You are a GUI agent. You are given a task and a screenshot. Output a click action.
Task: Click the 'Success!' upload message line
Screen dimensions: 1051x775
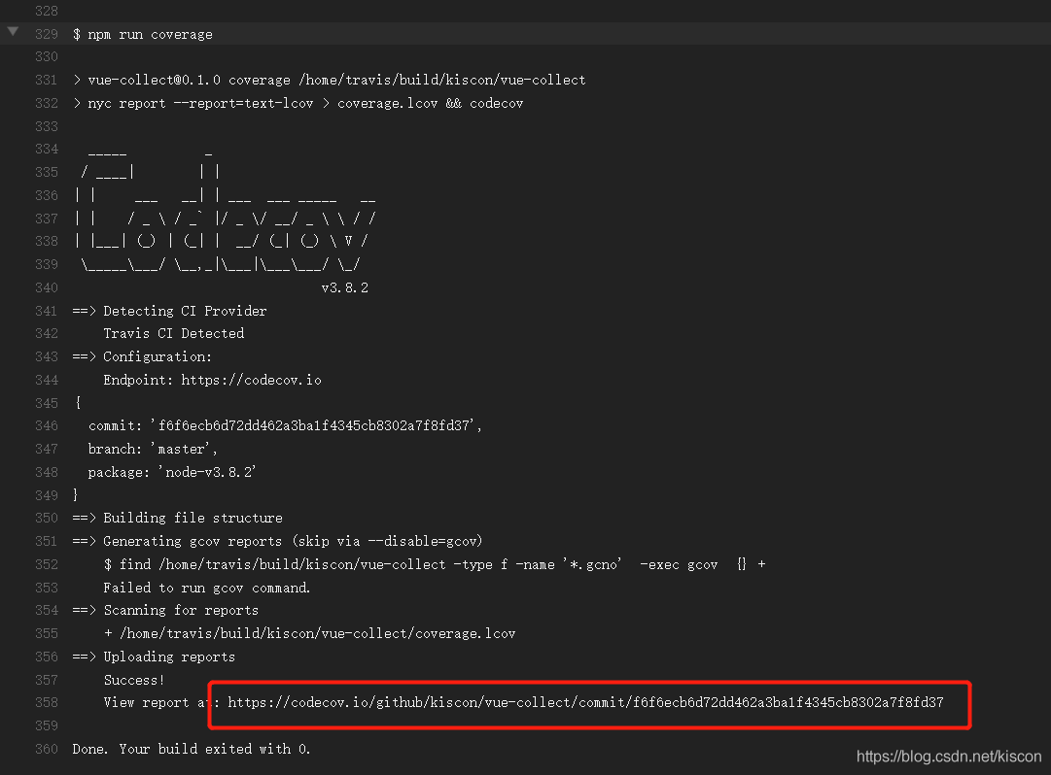tap(134, 680)
